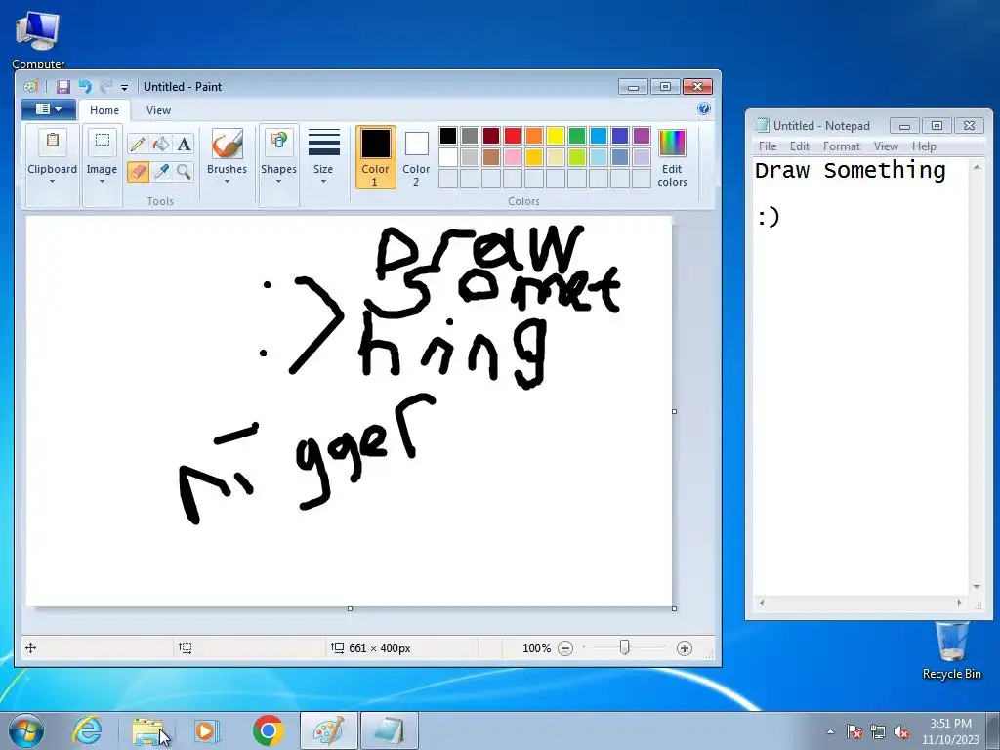
Task: Open the Notepad Format menu
Action: (x=842, y=146)
